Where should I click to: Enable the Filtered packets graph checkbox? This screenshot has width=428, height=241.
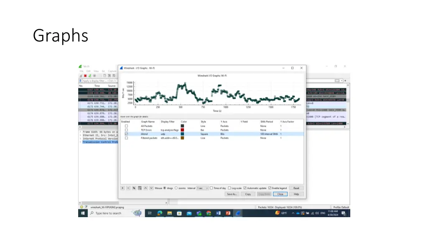point(126,138)
